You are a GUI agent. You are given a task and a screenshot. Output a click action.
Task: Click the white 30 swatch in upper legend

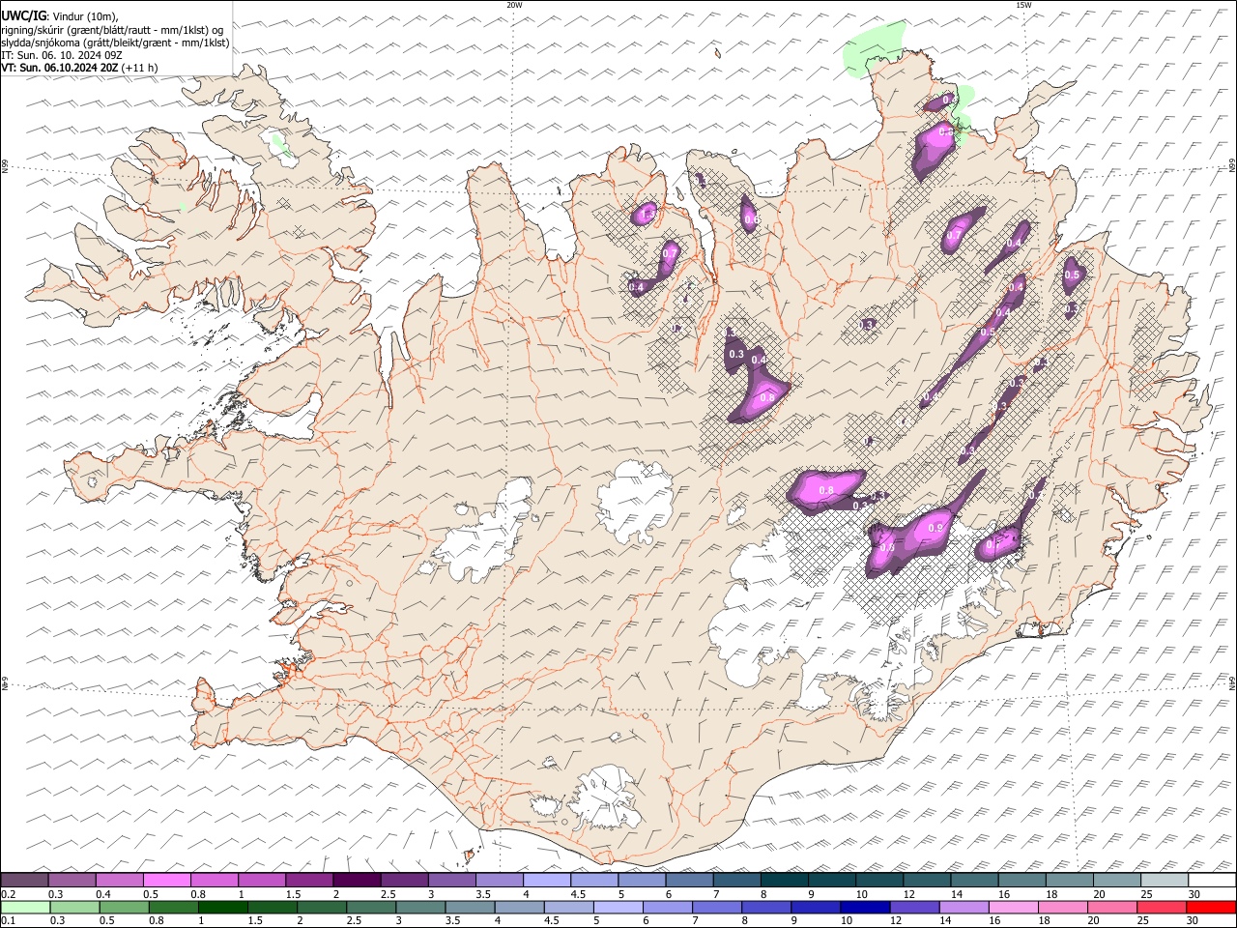pyautogui.click(x=1212, y=881)
